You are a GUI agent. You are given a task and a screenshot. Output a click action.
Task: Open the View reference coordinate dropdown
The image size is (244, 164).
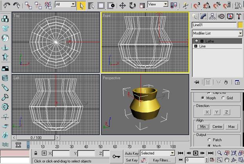pos(158,4)
